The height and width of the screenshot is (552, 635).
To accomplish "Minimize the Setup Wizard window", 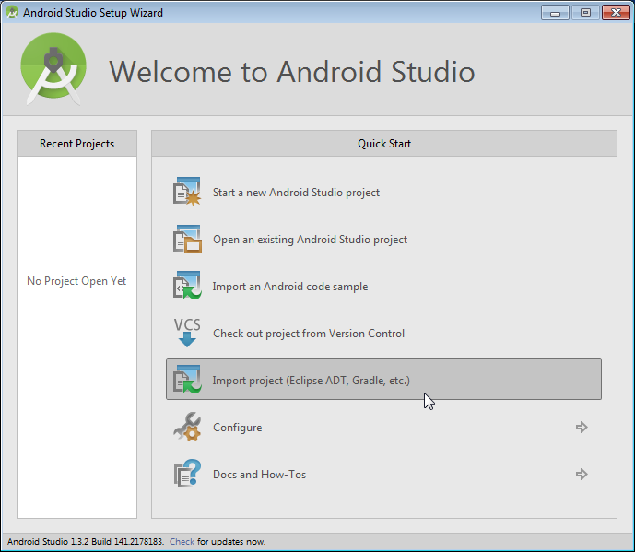I will pyautogui.click(x=555, y=13).
